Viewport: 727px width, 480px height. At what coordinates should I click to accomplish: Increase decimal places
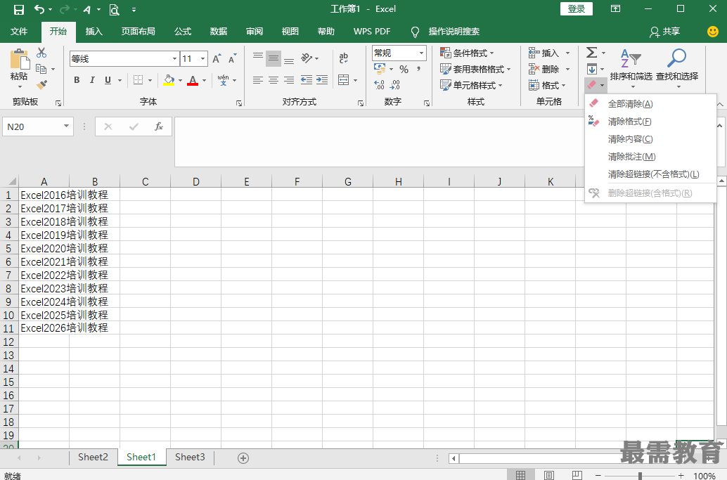pyautogui.click(x=379, y=85)
